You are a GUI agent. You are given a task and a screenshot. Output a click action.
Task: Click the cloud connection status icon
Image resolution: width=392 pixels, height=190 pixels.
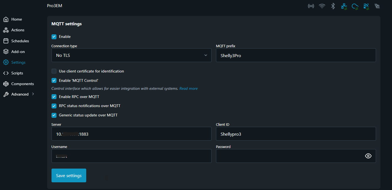coord(355,6)
